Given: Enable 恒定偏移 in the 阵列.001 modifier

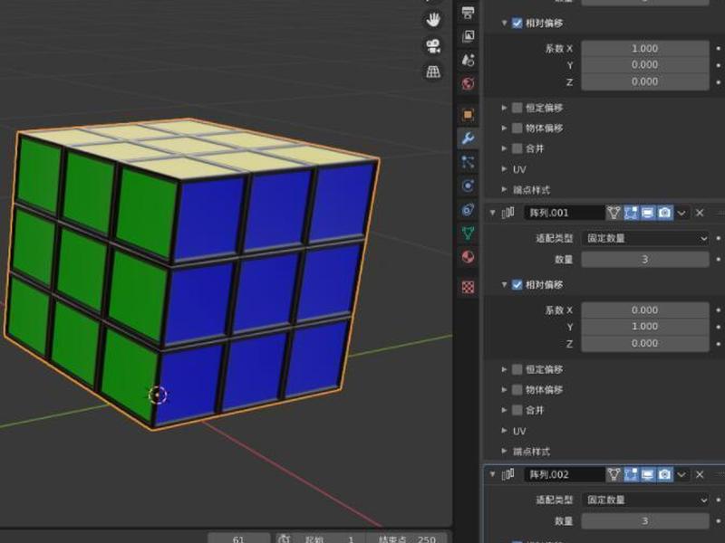Looking at the screenshot, I should (517, 369).
